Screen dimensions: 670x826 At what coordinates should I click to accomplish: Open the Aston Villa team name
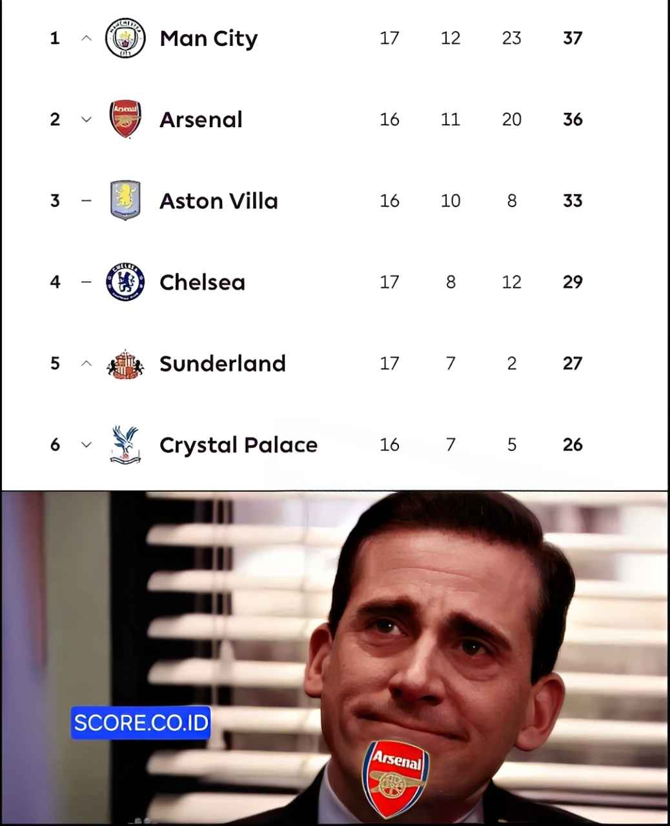(x=219, y=201)
